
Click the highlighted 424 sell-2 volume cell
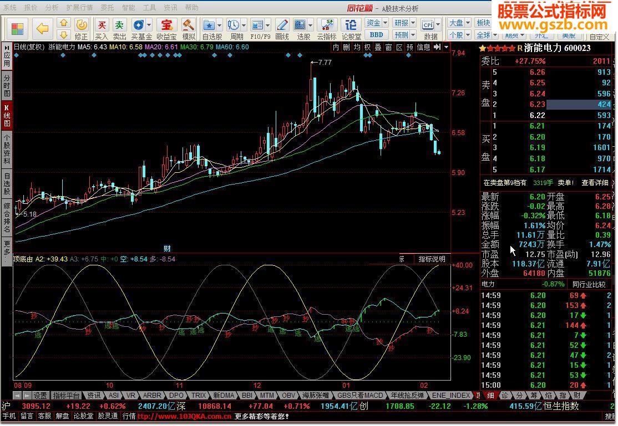(579, 104)
